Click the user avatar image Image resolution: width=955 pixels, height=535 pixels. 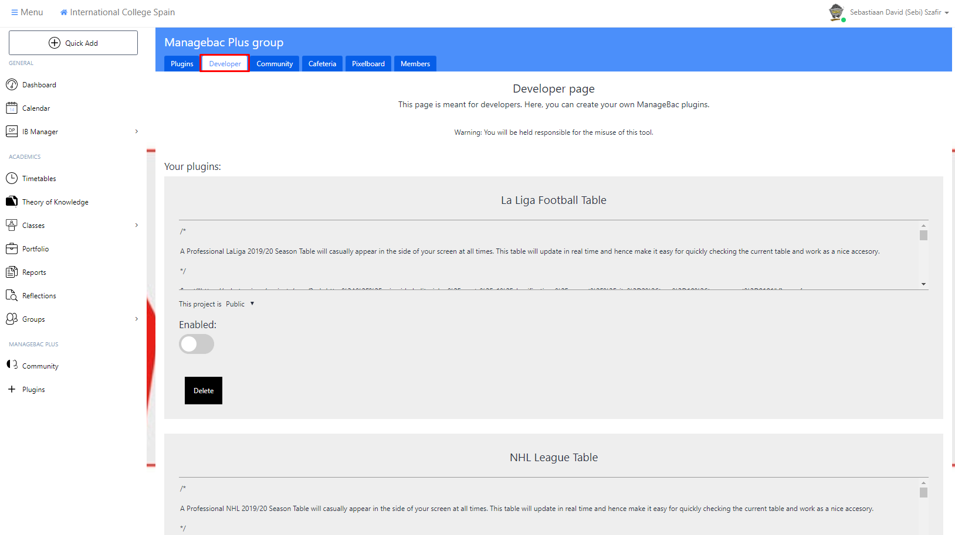click(837, 12)
